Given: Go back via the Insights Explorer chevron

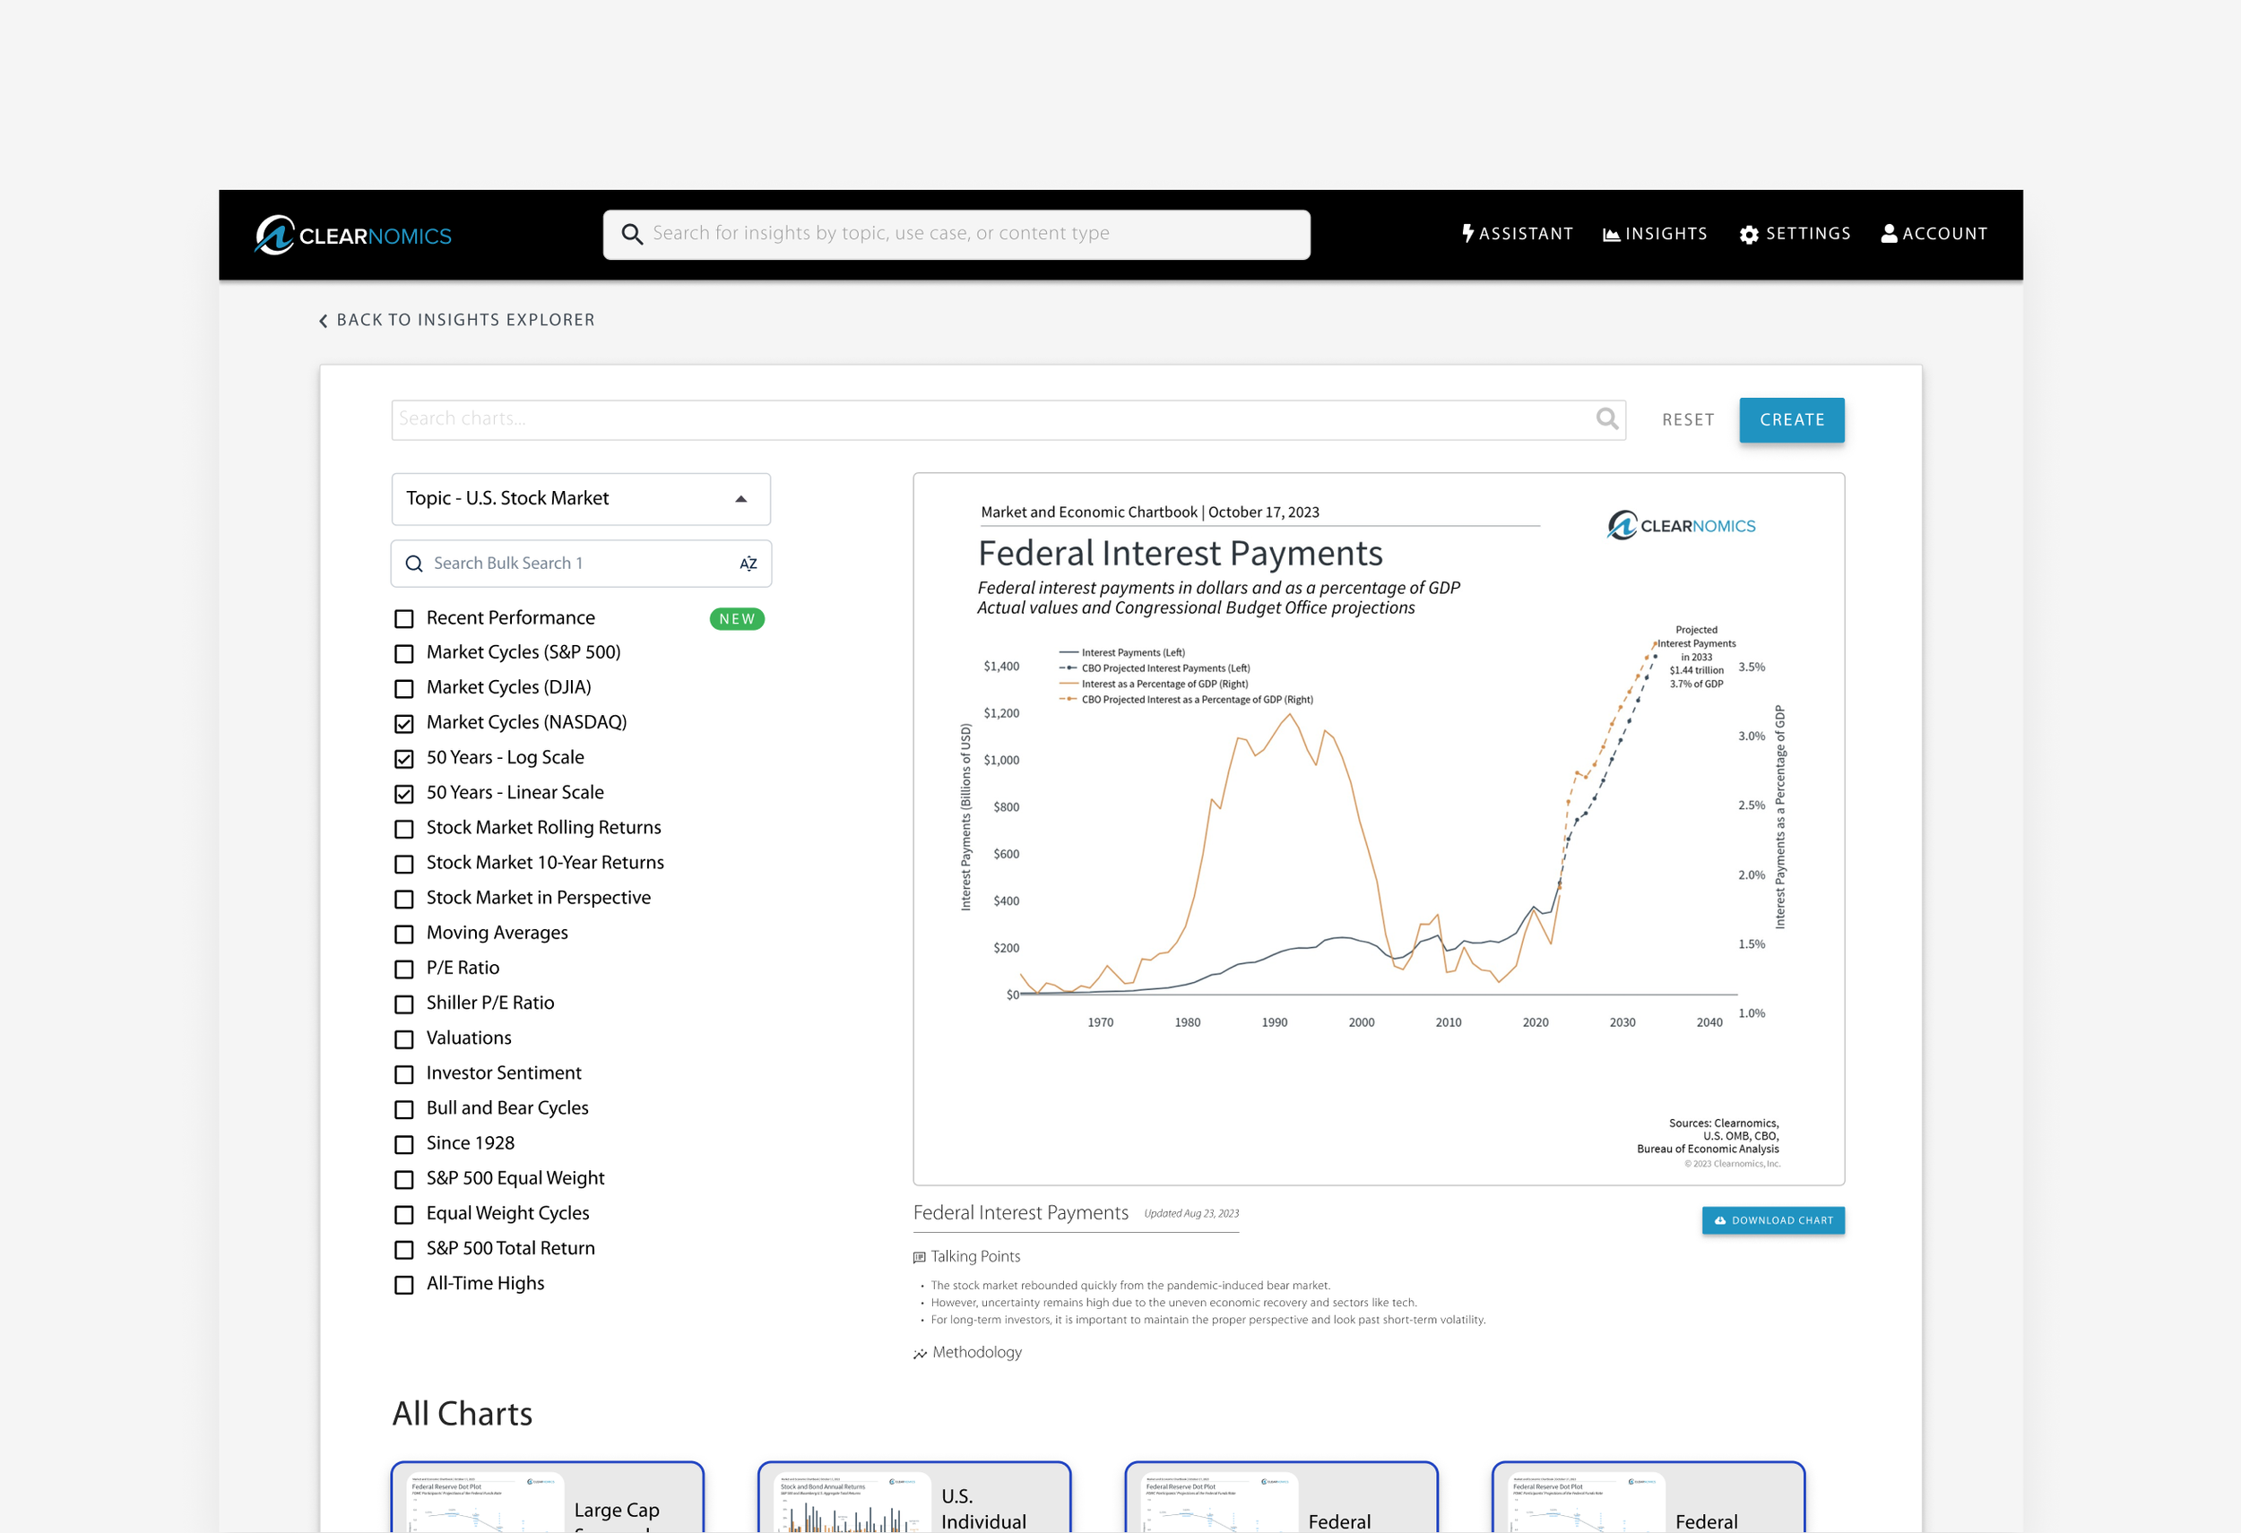Looking at the screenshot, I should click(323, 321).
